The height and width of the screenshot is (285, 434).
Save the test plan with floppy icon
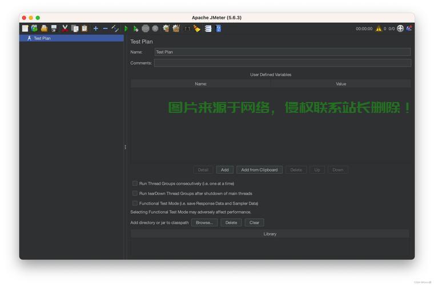point(54,28)
